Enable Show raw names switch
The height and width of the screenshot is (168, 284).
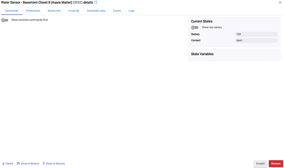(x=195, y=28)
